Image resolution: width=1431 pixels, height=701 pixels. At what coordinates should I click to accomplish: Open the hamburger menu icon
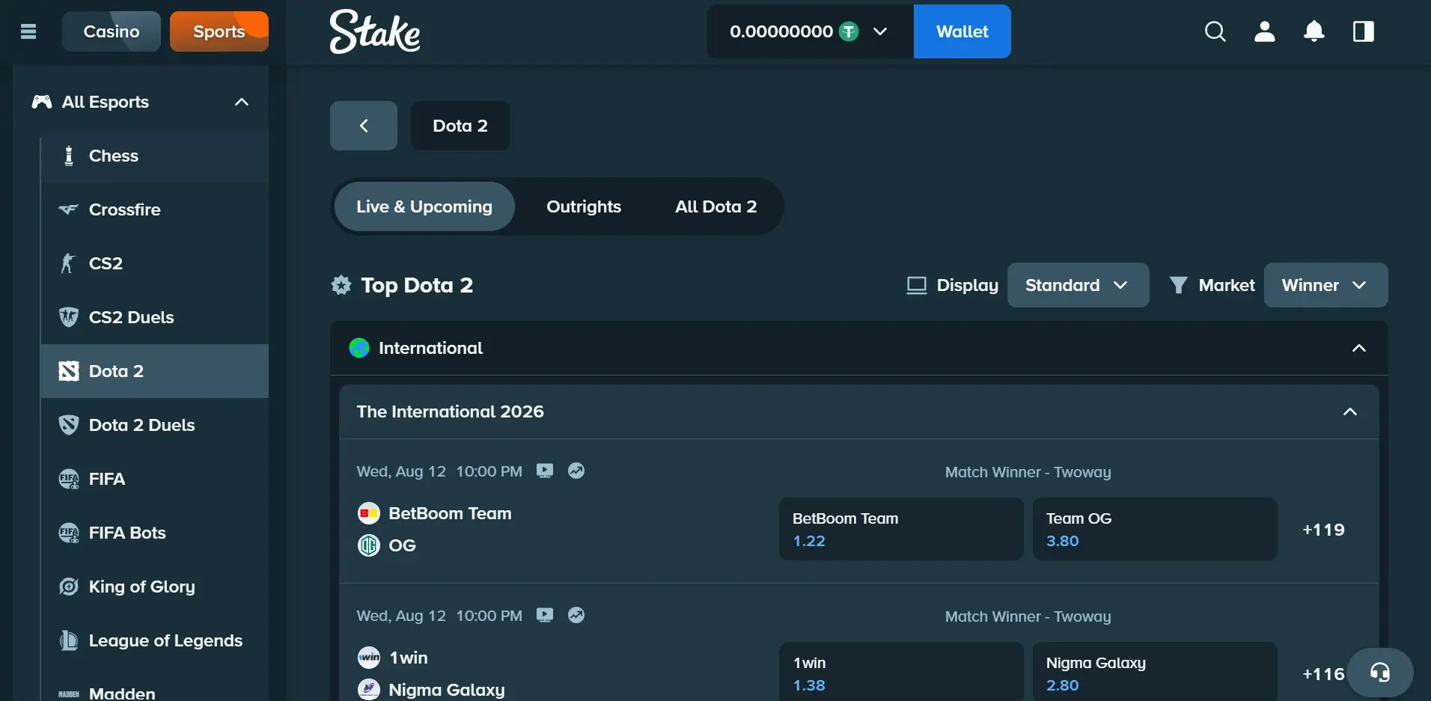point(28,31)
